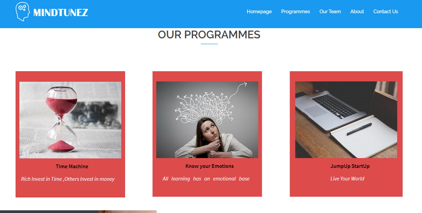Click the laptop and notebook image
The height and width of the screenshot is (213, 422).
tap(346, 120)
